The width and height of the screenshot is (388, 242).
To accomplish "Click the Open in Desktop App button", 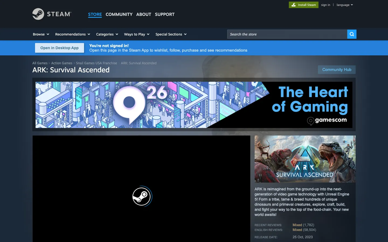I will click(60, 48).
